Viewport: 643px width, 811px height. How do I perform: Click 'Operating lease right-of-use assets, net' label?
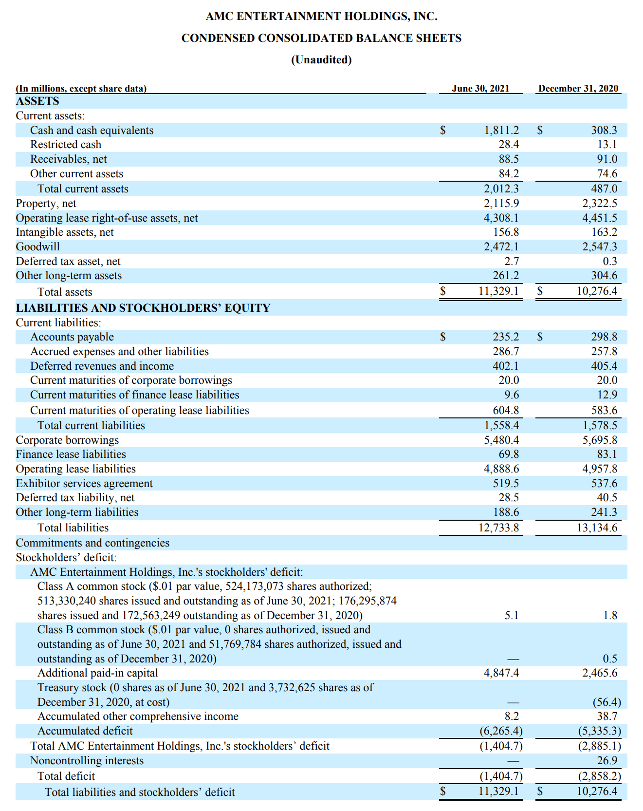pos(107,218)
